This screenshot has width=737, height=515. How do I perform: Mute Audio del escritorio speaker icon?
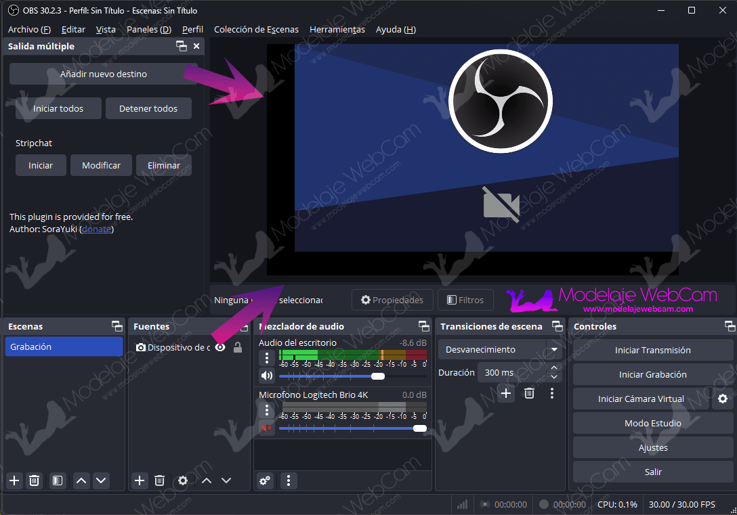pyautogui.click(x=267, y=376)
